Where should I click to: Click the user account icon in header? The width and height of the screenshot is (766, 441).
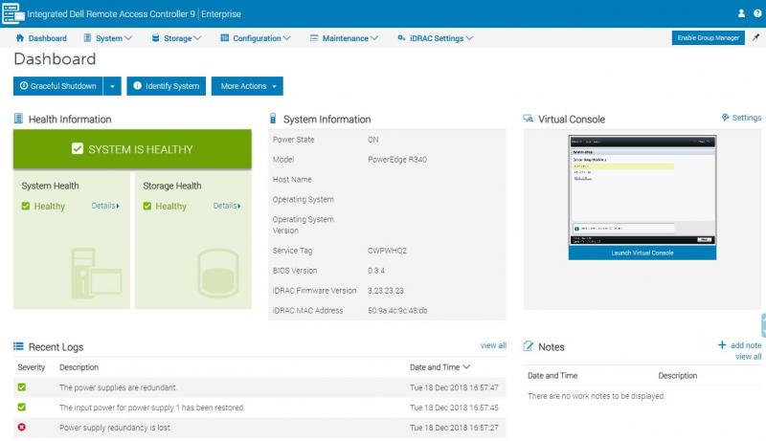[741, 13]
